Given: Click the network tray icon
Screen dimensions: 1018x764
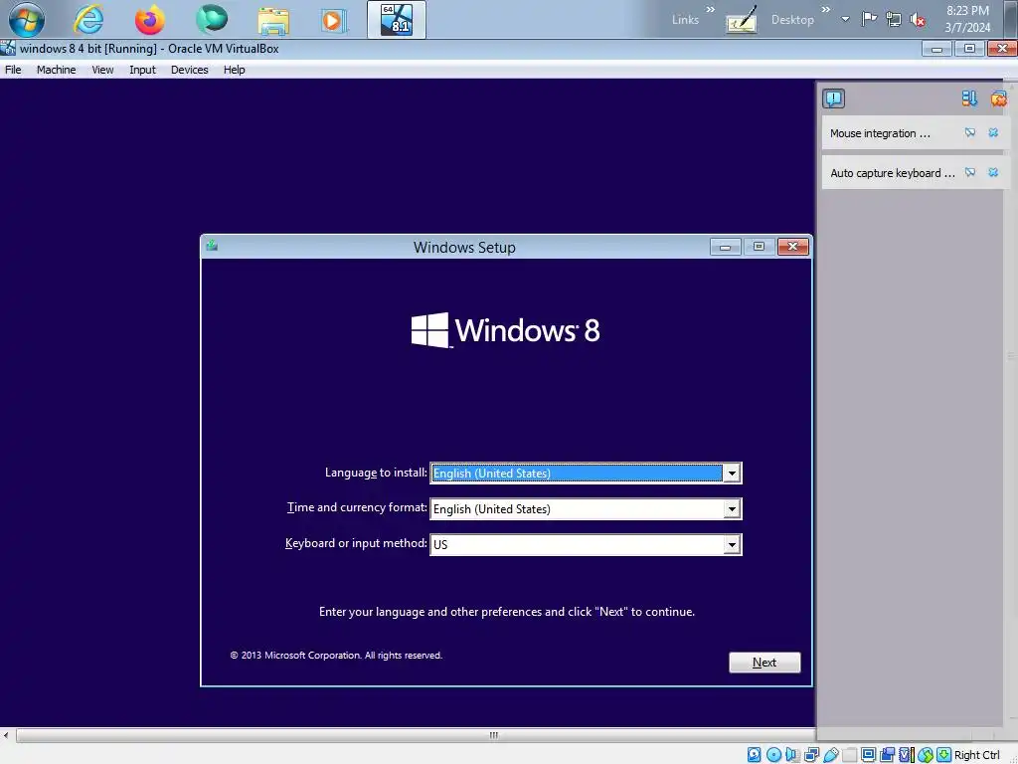Looking at the screenshot, I should coord(894,20).
